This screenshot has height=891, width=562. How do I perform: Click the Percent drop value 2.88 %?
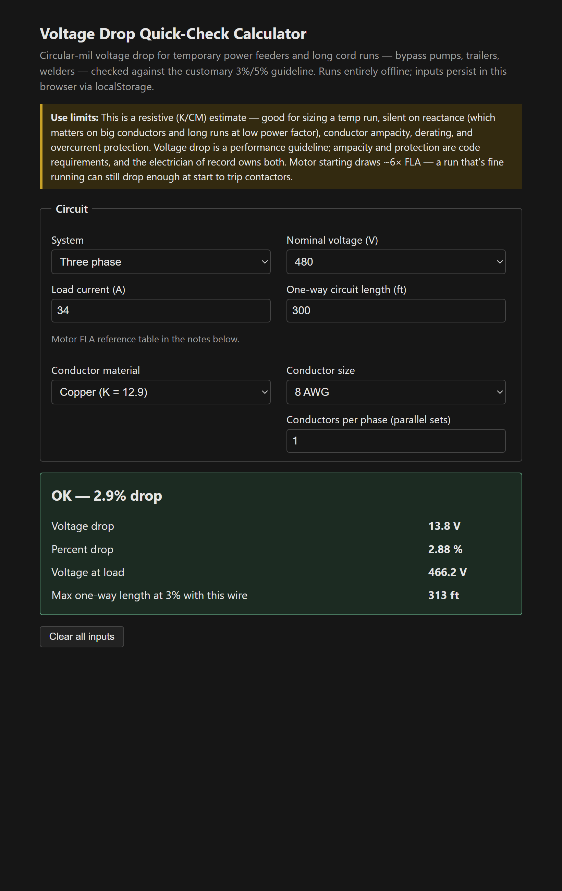tap(445, 549)
